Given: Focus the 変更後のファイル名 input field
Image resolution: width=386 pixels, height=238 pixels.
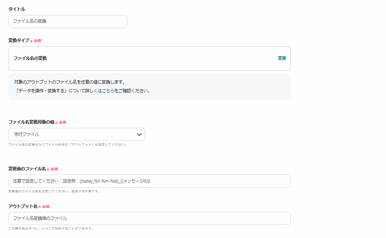Looking at the screenshot, I should 150,181.
